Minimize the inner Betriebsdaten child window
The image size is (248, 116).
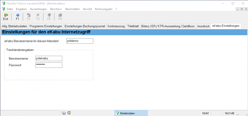tap(237, 9)
